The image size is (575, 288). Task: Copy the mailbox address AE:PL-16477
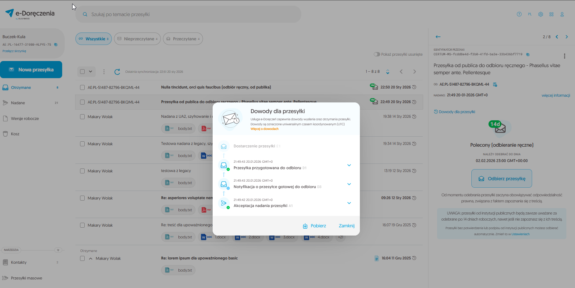point(56,45)
